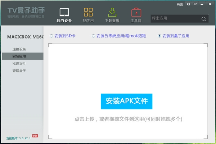Click the 点击上传 drag-and-drop hint text
216x144 pixels.
point(128,119)
